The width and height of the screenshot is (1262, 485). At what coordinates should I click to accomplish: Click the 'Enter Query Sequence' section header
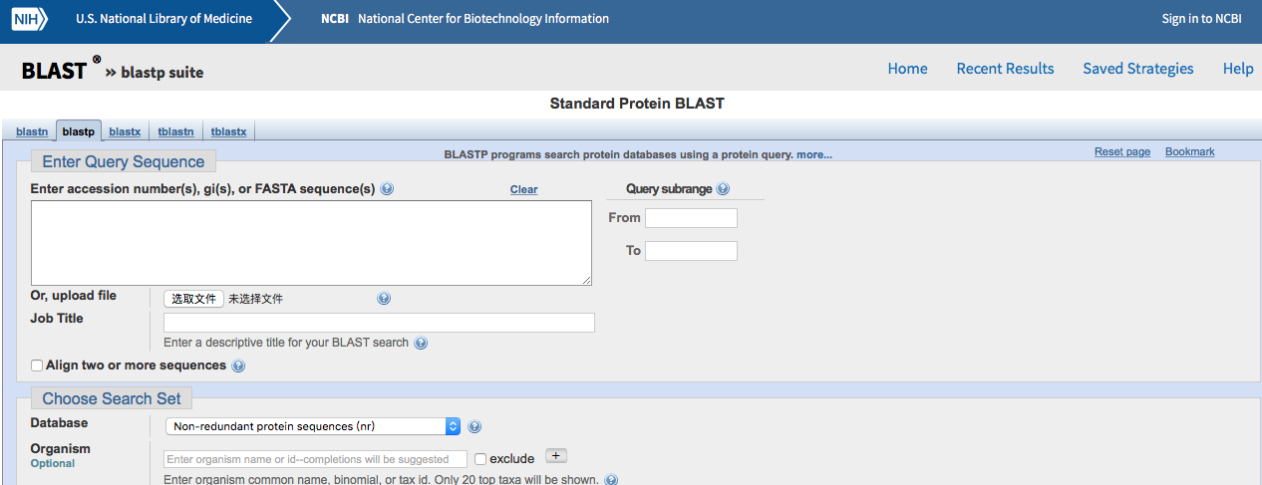point(124,161)
